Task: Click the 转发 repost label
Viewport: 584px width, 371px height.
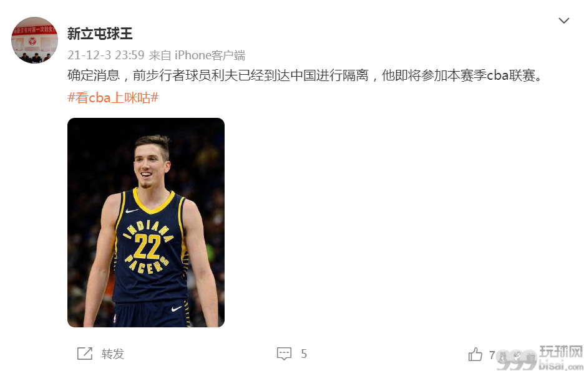Action: [113, 354]
